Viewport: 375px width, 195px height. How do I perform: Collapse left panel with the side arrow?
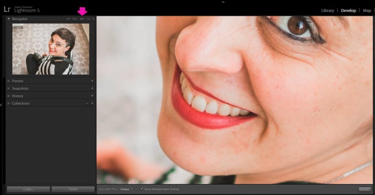1,105
